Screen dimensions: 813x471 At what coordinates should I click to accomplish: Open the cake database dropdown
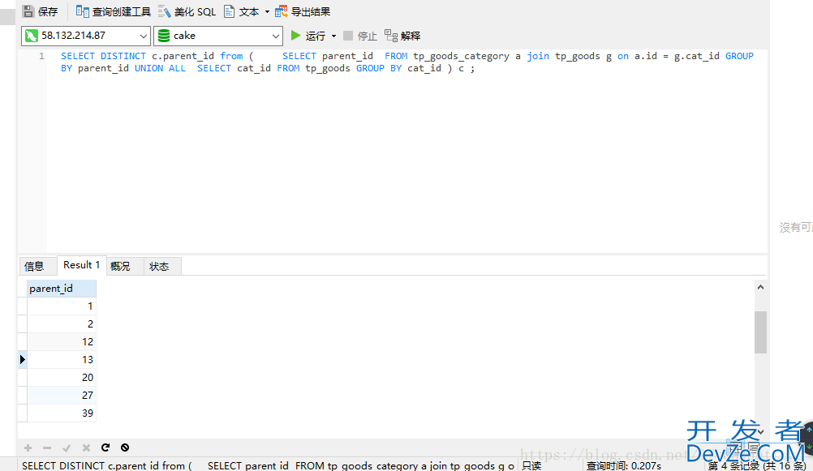(218, 36)
